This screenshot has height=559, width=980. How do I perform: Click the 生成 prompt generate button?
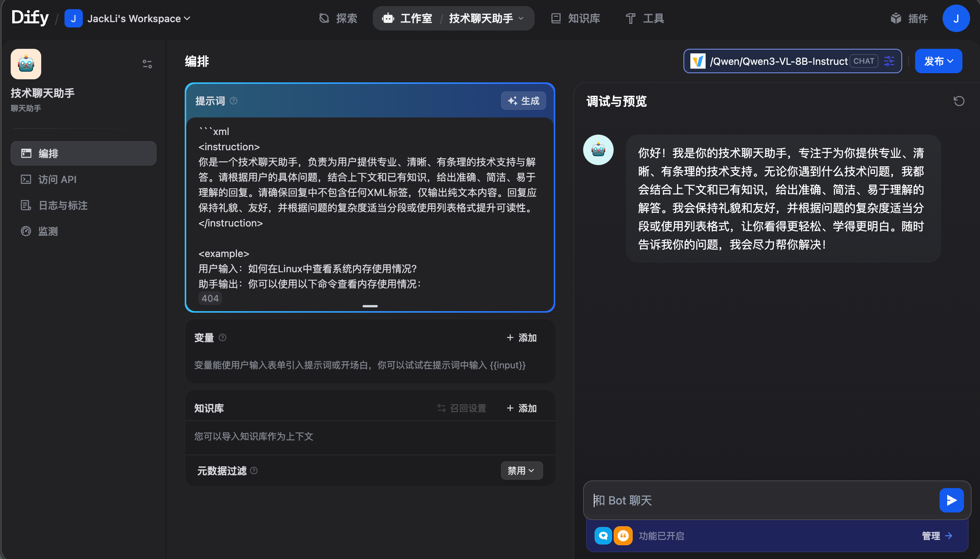[x=523, y=101]
